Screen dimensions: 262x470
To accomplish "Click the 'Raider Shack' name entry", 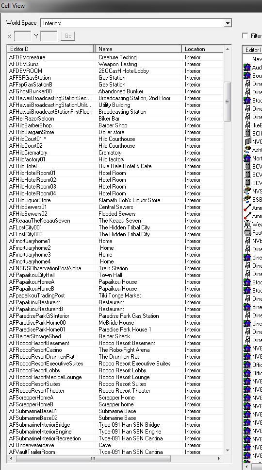I will click(x=114, y=336).
